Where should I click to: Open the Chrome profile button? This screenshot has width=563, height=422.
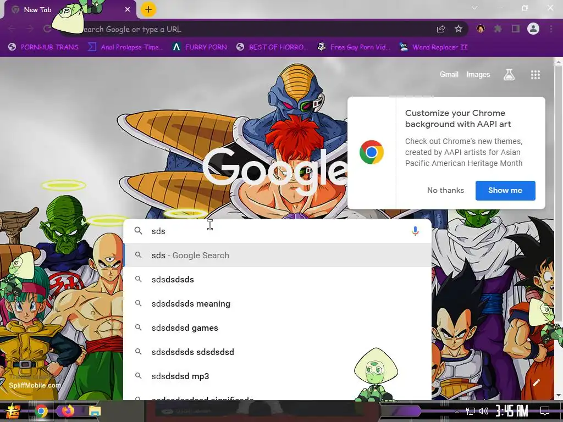click(x=533, y=29)
